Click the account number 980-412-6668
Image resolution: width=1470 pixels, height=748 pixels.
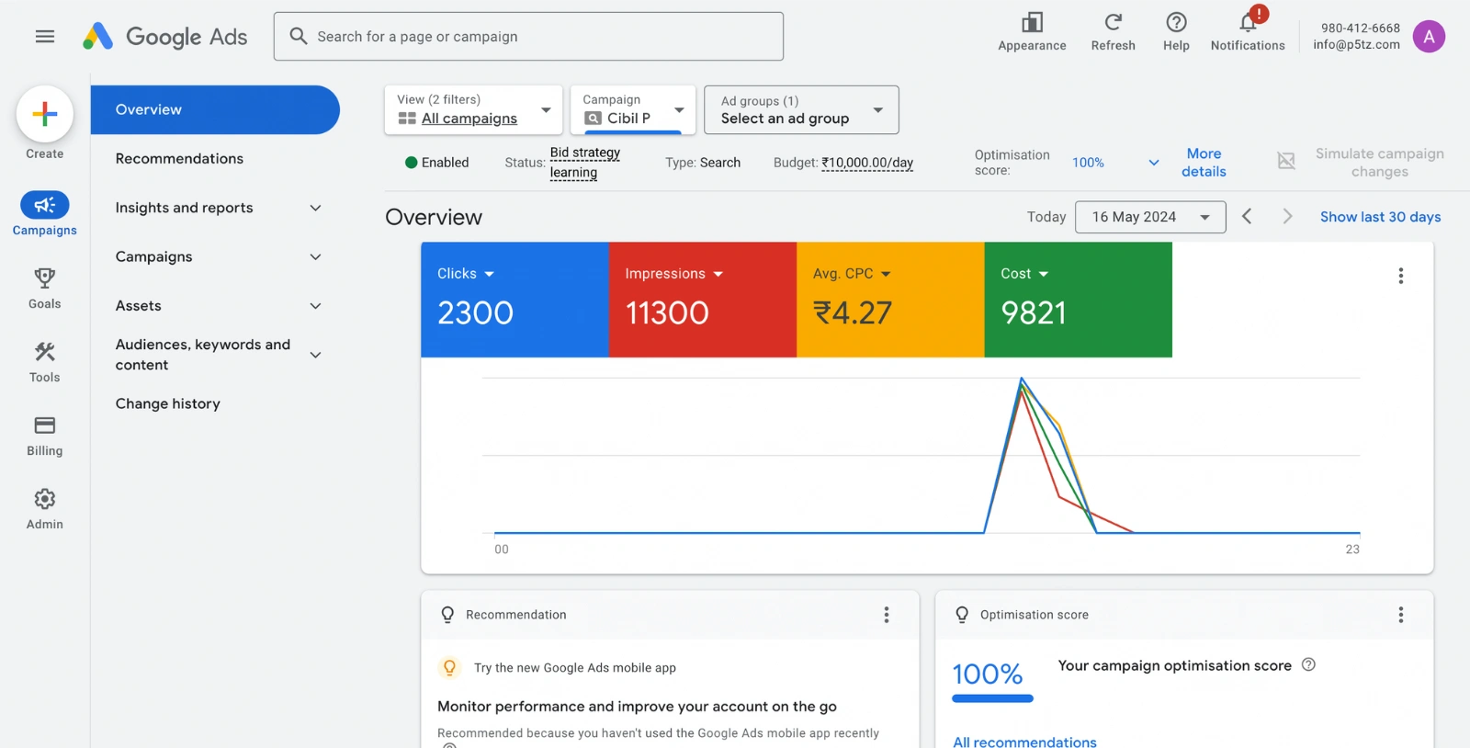pos(1360,28)
